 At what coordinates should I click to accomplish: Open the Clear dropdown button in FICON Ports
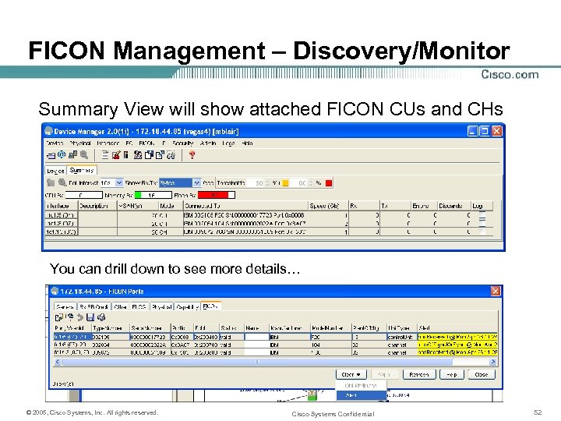coord(351,374)
